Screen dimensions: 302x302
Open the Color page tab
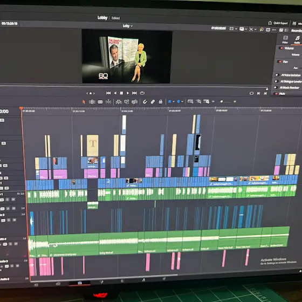(122, 280)
